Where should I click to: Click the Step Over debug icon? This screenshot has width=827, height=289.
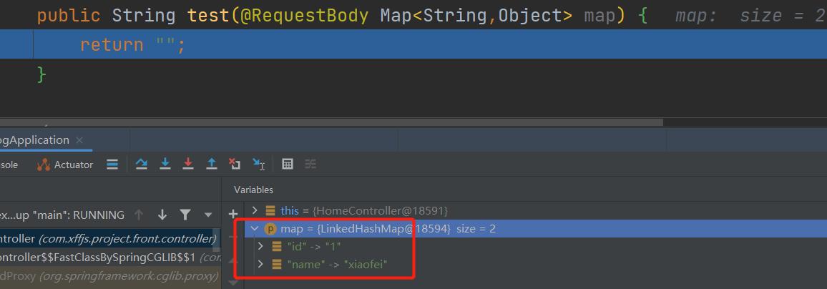(142, 164)
